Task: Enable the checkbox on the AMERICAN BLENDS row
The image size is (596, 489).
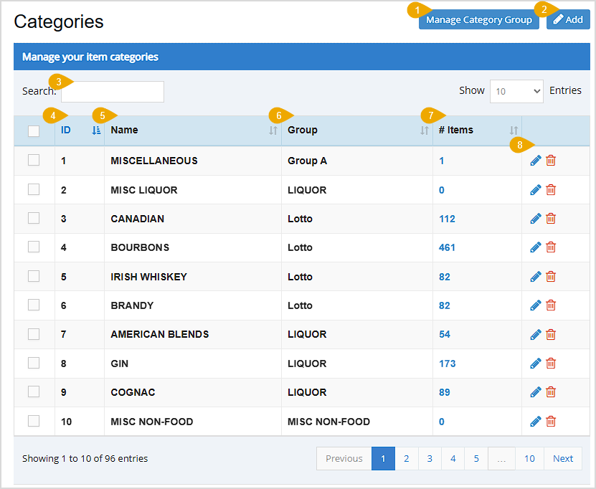Action: pos(34,334)
